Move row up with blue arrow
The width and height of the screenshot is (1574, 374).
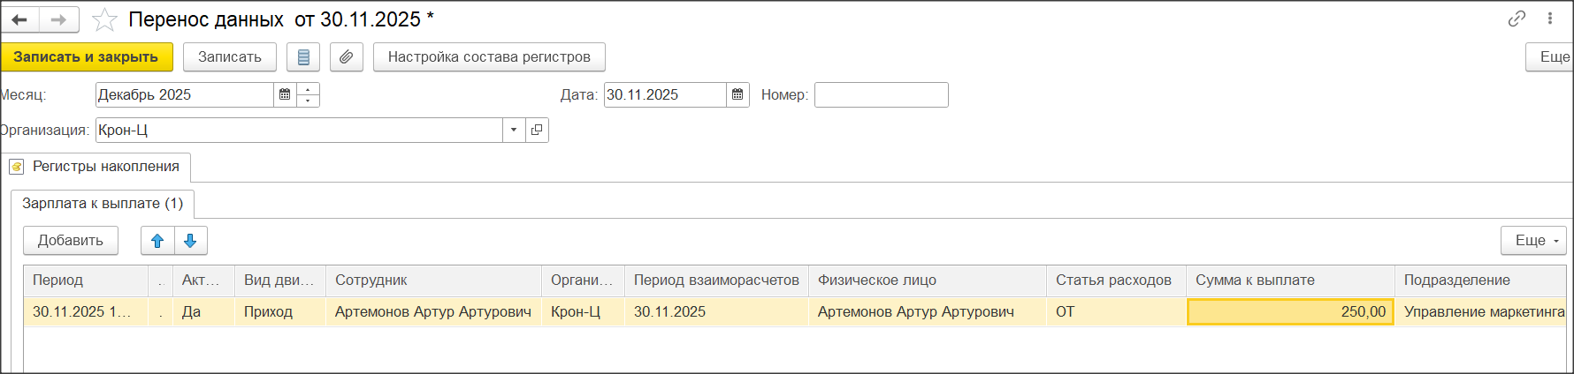click(x=157, y=241)
